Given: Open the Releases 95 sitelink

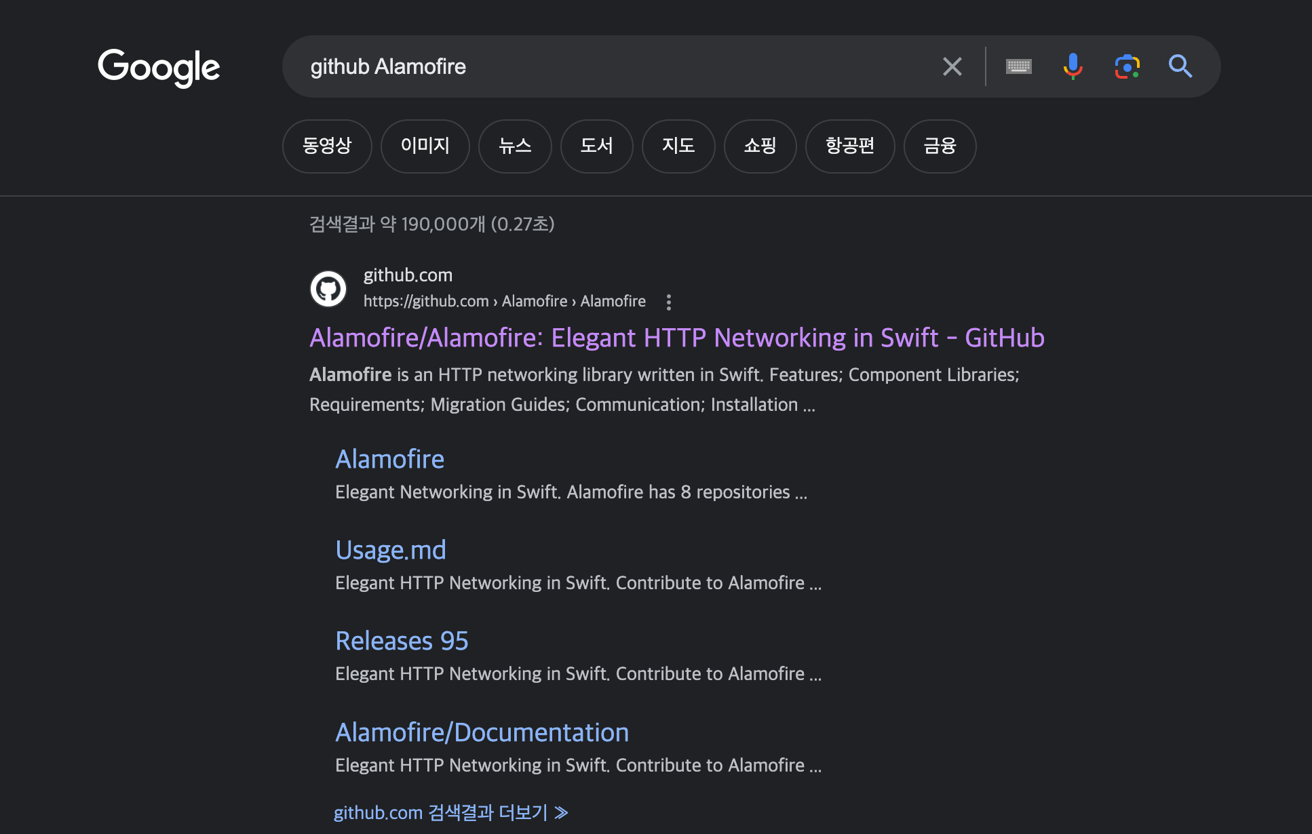Looking at the screenshot, I should tap(402, 641).
